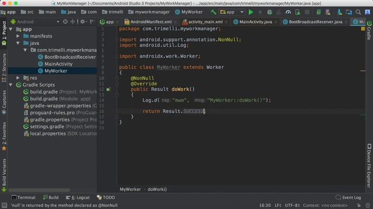Click the collapse all icon in Project panel

[x=72, y=21]
